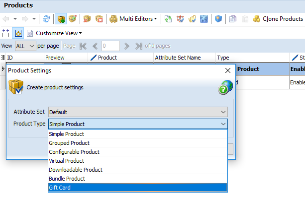The image size is (305, 197).
Task: Open the Multi Editors dropdown
Action: click(133, 19)
